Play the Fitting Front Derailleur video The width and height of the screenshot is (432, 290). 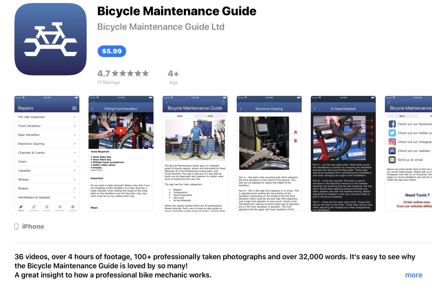[x=121, y=131]
